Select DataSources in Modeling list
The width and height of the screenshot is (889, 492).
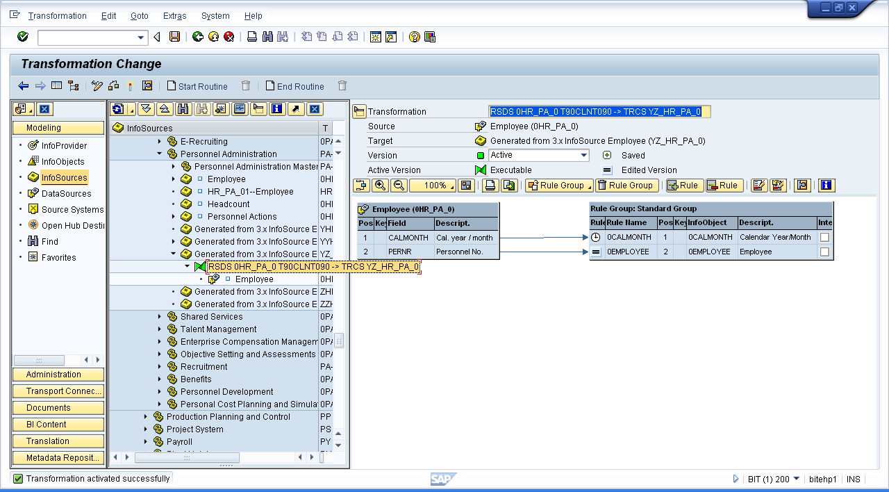pyautogui.click(x=66, y=193)
